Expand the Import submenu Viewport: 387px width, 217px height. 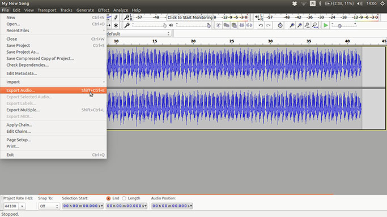pos(53,82)
